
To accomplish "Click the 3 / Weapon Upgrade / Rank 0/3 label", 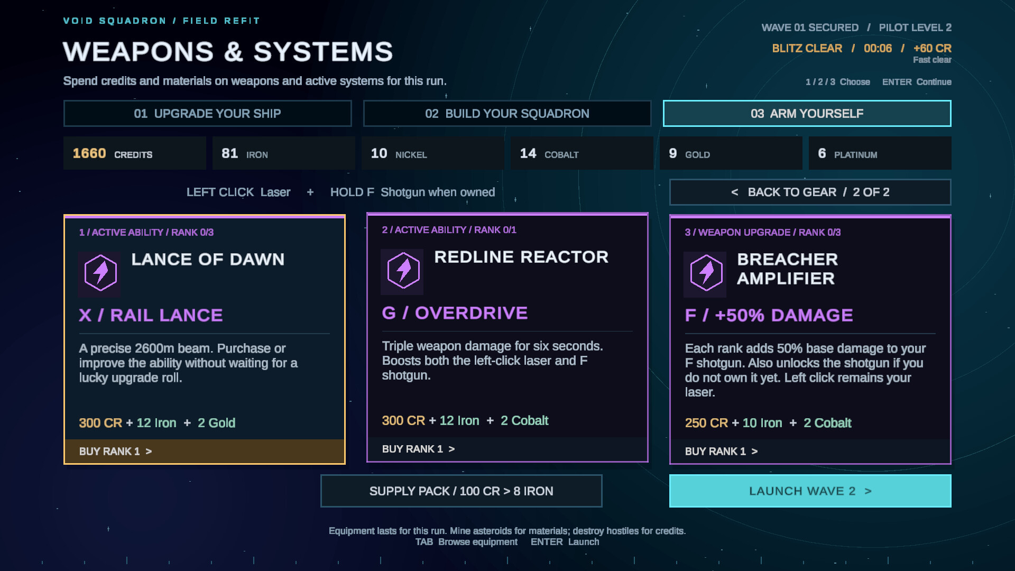I will (763, 233).
